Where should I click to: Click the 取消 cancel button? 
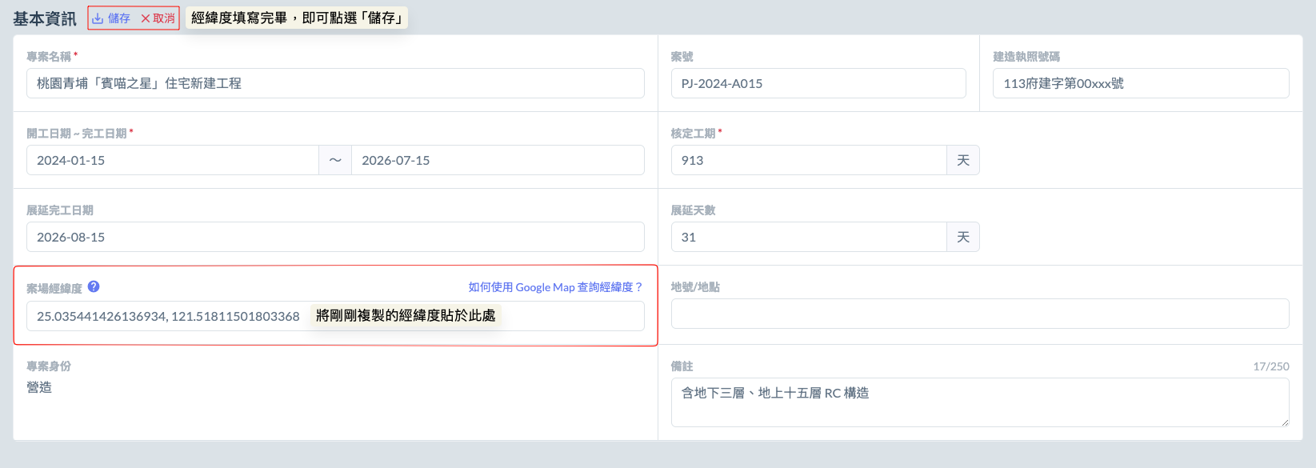click(158, 18)
